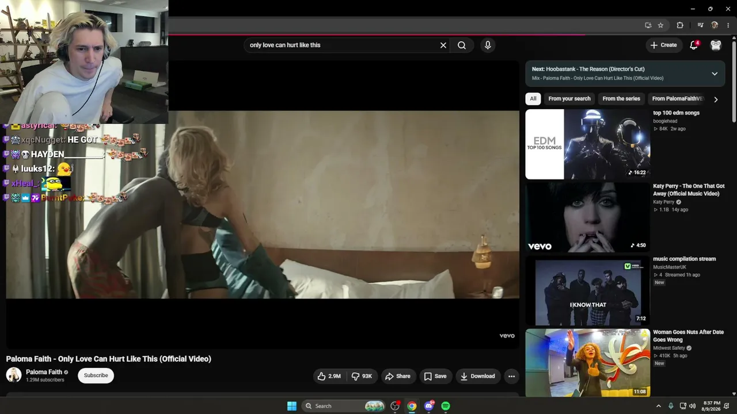Select the All filter chip
This screenshot has height=414, width=737.
tap(533, 99)
